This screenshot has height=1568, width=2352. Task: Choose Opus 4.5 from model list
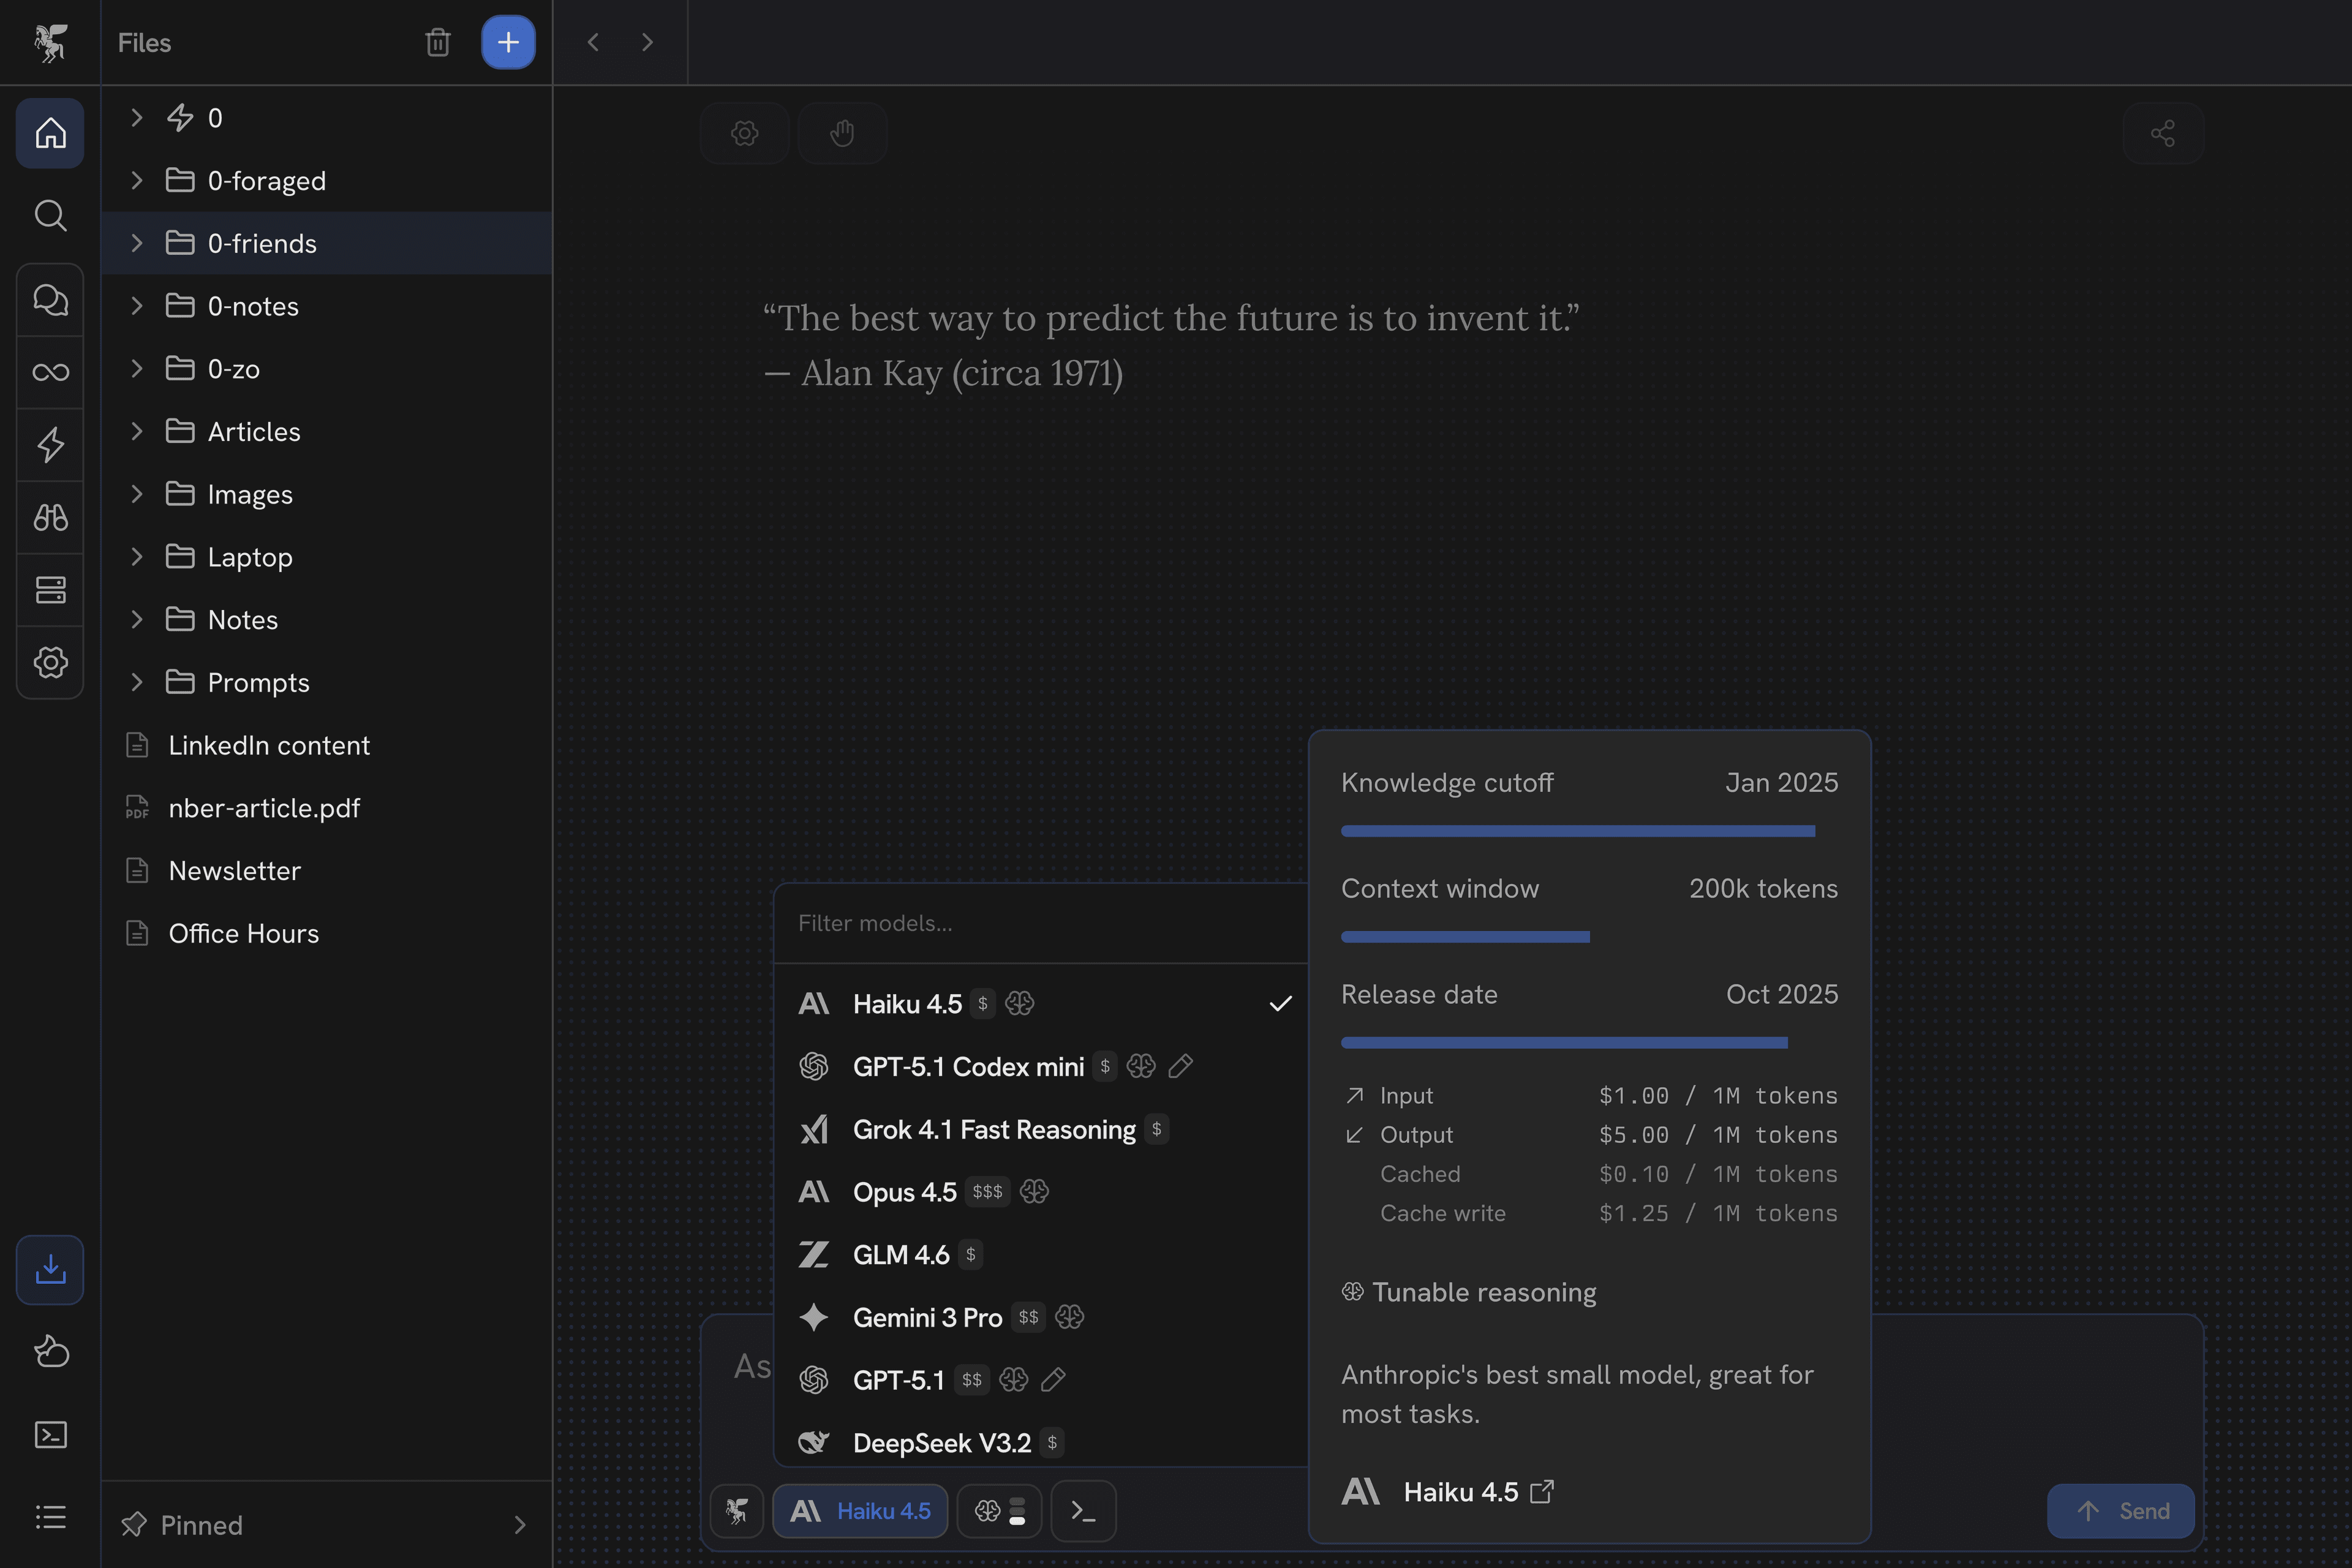click(x=904, y=1192)
